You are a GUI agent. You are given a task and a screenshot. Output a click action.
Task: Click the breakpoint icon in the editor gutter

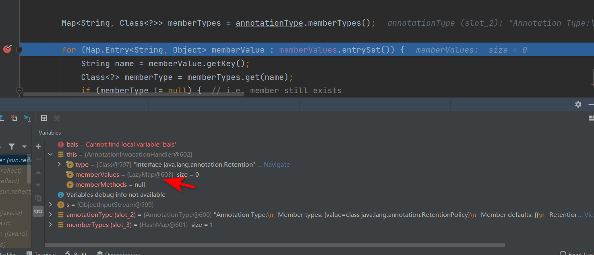7,49
